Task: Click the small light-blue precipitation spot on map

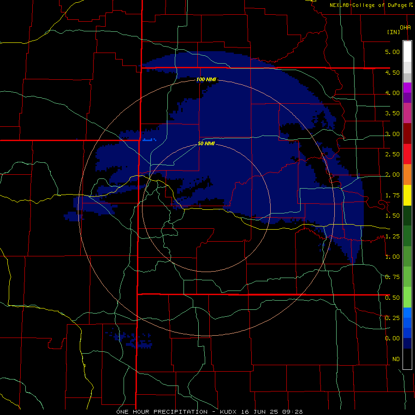Action: [x=149, y=140]
